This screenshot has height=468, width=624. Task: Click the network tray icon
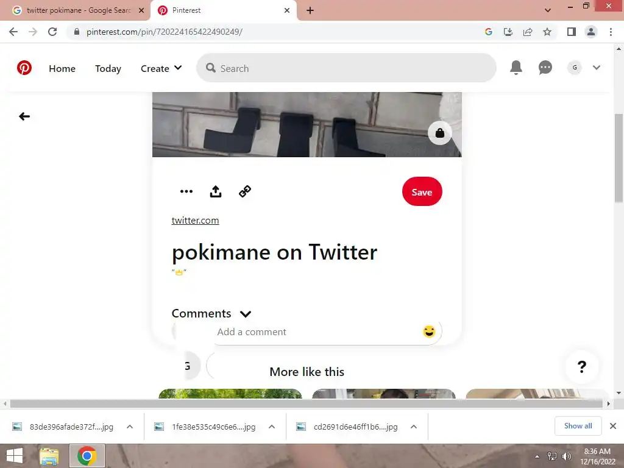[x=551, y=456]
